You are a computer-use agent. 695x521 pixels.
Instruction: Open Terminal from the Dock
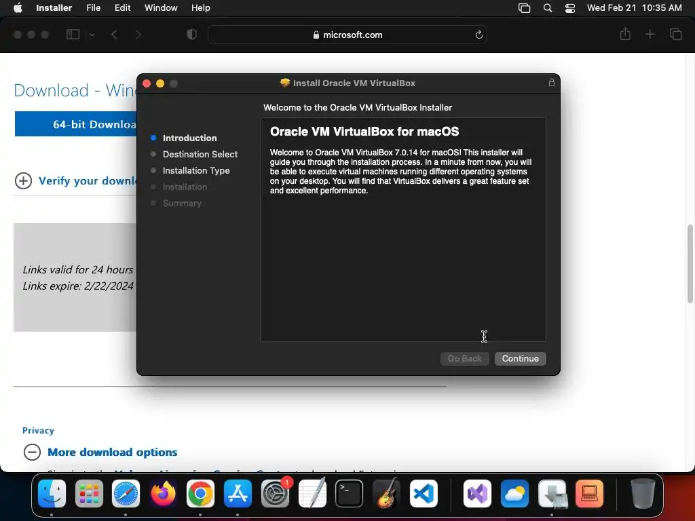[x=350, y=493]
